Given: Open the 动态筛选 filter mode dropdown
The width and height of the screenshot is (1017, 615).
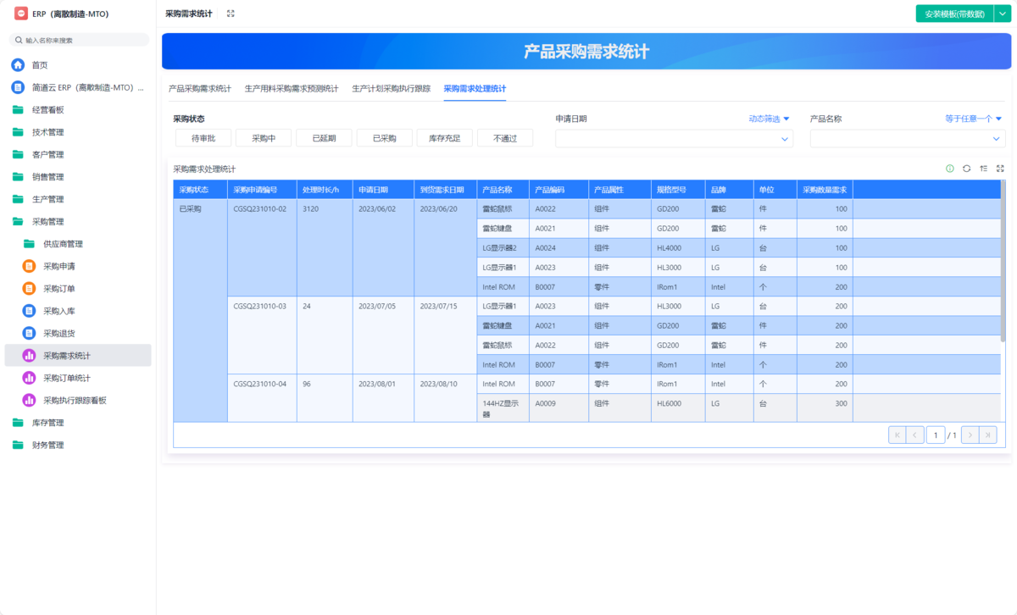Looking at the screenshot, I should (769, 119).
